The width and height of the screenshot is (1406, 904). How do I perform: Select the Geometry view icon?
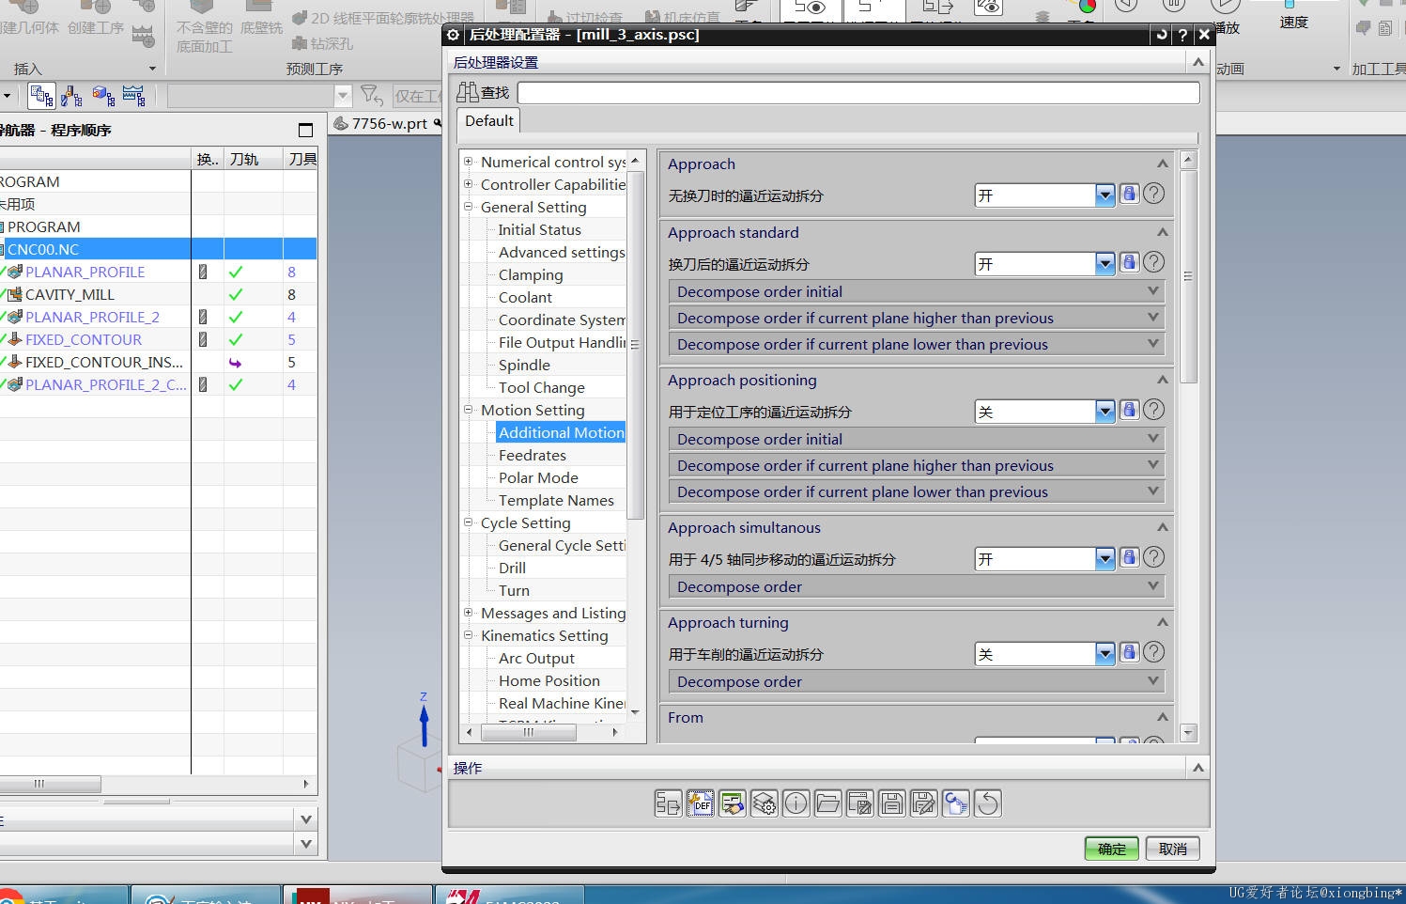pyautogui.click(x=103, y=95)
